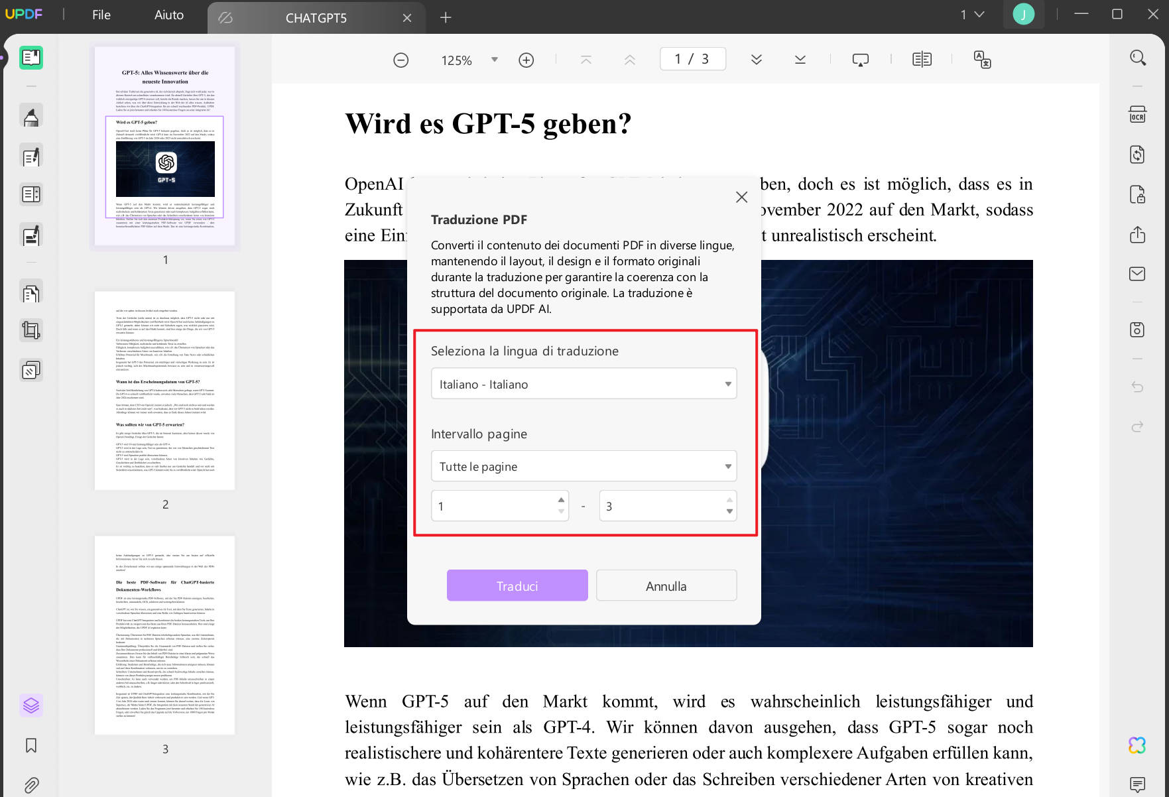Increase the start page number stepper

pyautogui.click(x=561, y=500)
